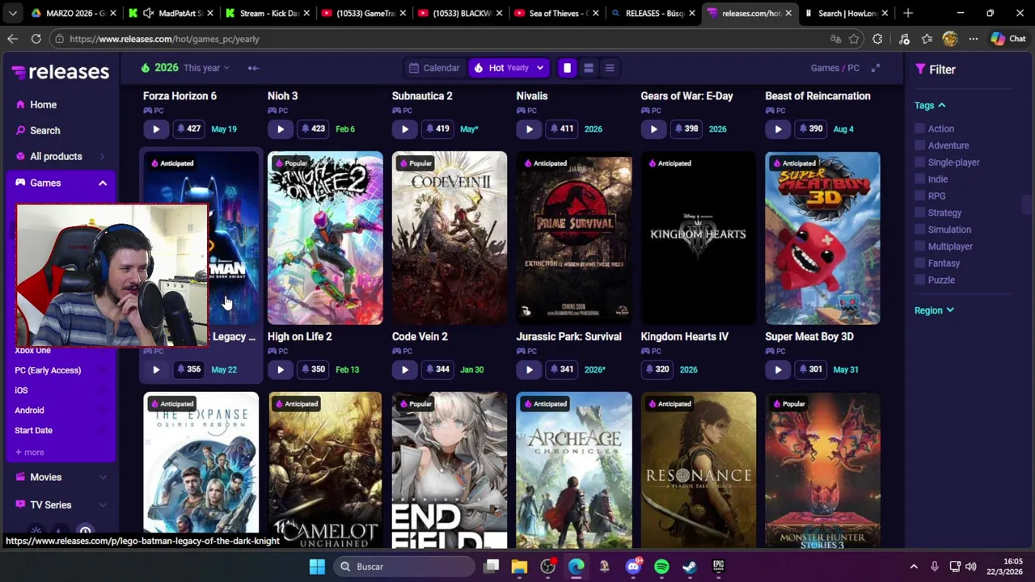Check the Action tag filter

click(919, 129)
